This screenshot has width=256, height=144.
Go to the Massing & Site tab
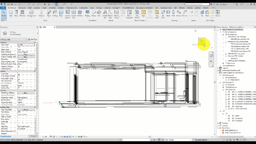71,8
